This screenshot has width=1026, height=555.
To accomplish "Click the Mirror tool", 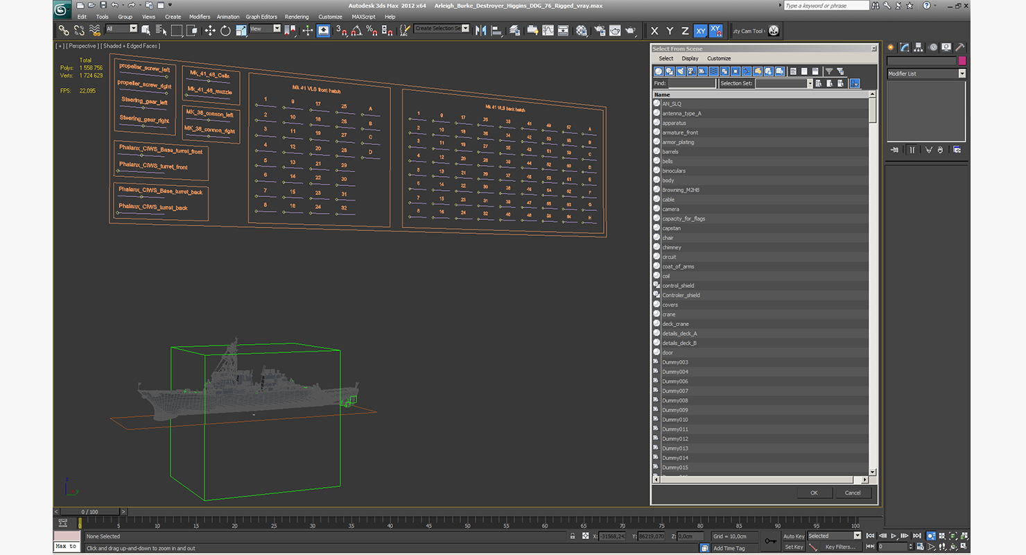I will pos(480,31).
